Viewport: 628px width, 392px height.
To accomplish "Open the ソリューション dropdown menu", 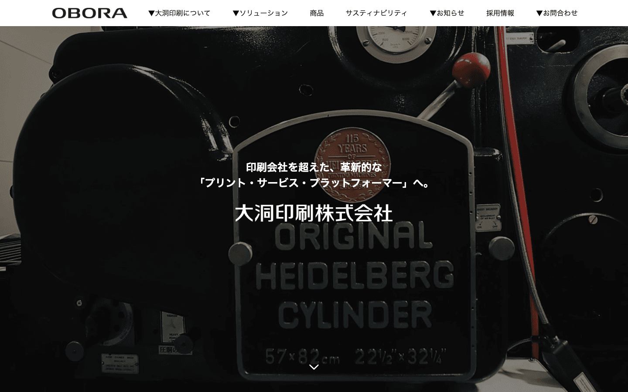I will point(260,13).
